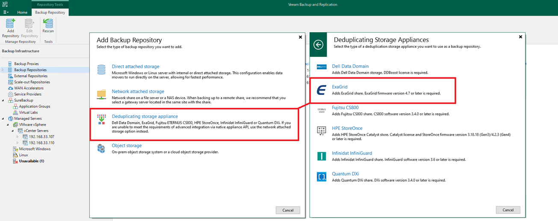Switch to the Home ribbon tab

tap(22, 12)
